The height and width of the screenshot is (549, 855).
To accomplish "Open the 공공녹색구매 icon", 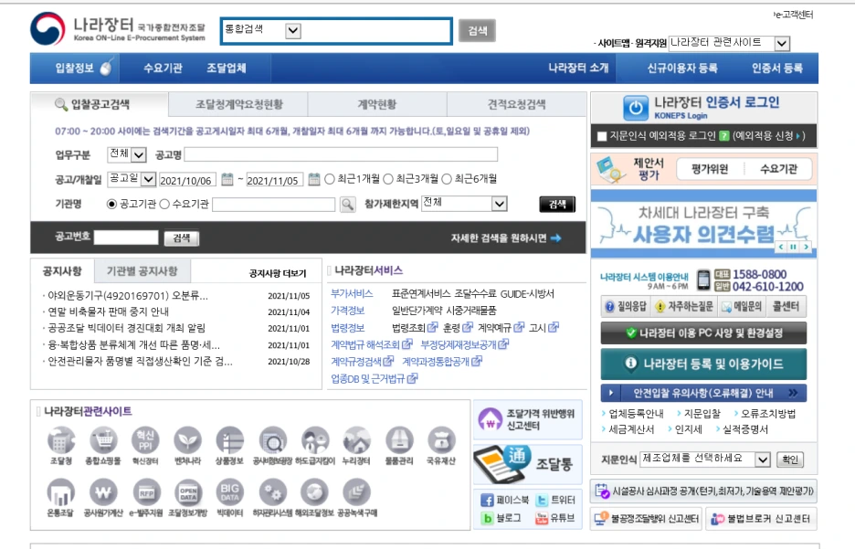I will point(356,492).
